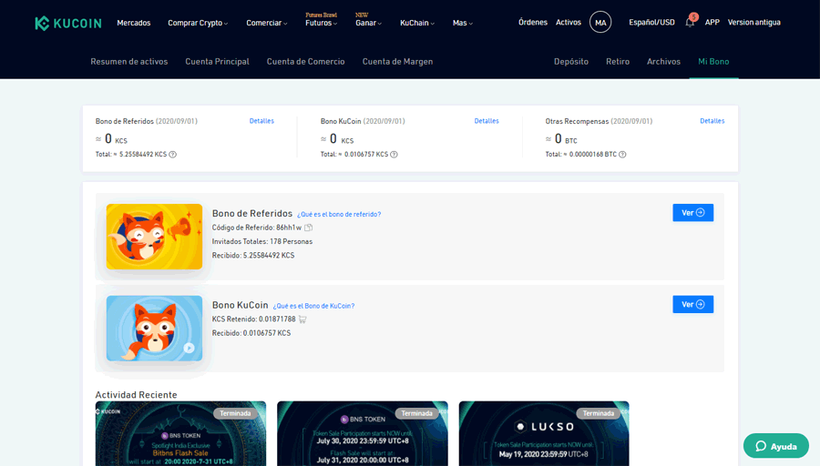Select the Mi Bono tab
820x466 pixels.
point(713,62)
